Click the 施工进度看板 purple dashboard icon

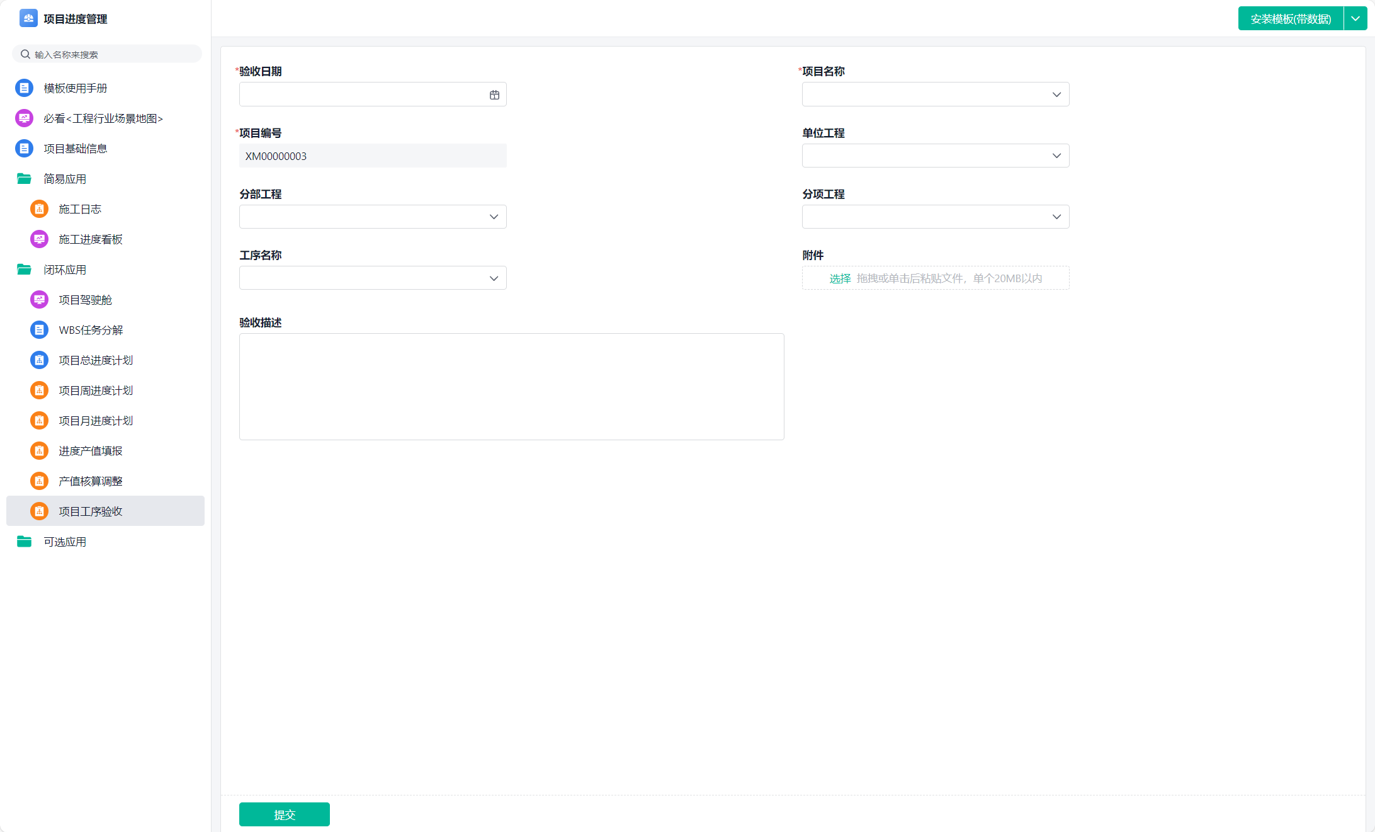(x=39, y=239)
